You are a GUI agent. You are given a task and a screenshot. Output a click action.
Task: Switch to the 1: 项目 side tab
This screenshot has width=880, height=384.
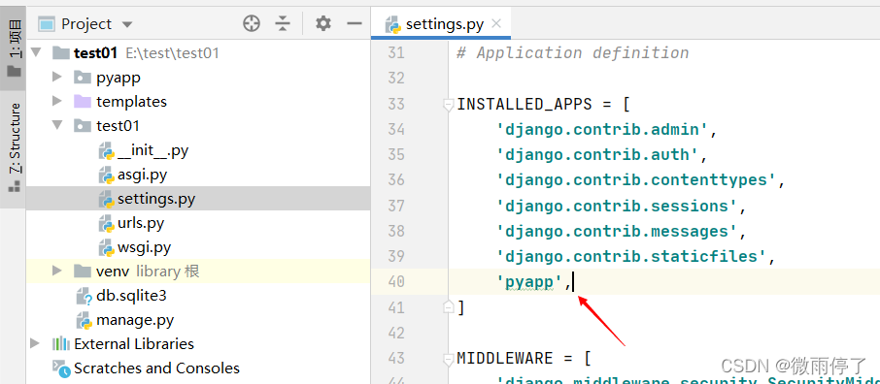(x=14, y=49)
